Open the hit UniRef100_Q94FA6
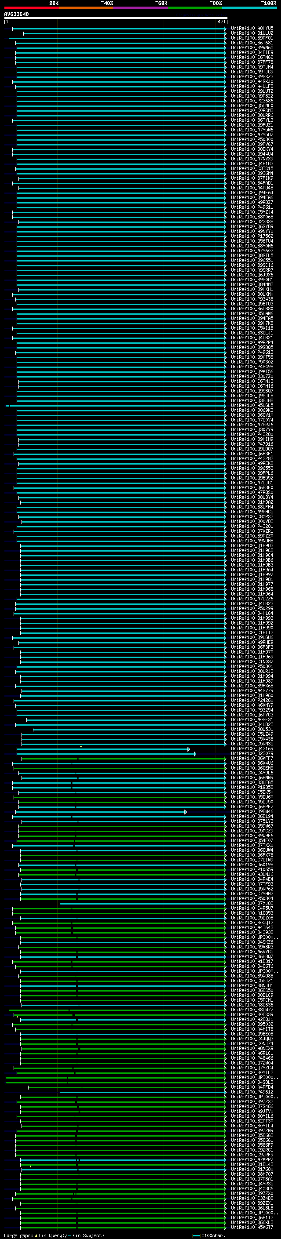Screen dimensions: 281x1239 252,198
